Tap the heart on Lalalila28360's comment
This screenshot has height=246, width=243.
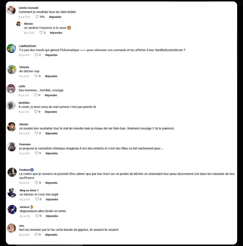(36, 55)
